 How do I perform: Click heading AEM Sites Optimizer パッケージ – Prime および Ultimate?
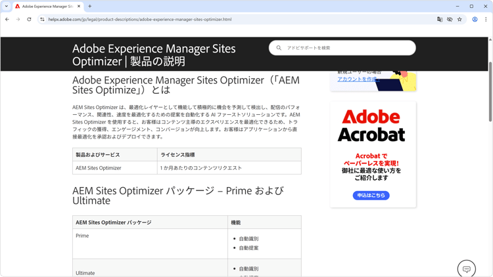tap(178, 196)
